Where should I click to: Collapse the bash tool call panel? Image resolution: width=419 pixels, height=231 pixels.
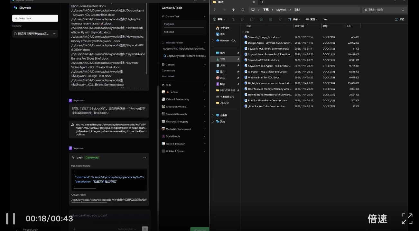point(144,158)
